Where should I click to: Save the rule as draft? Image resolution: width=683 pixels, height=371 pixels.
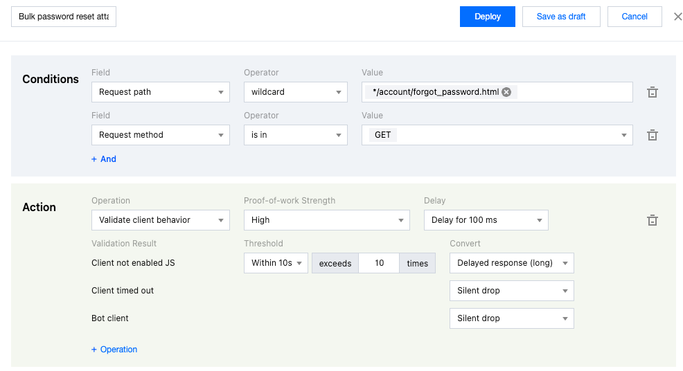[560, 17]
